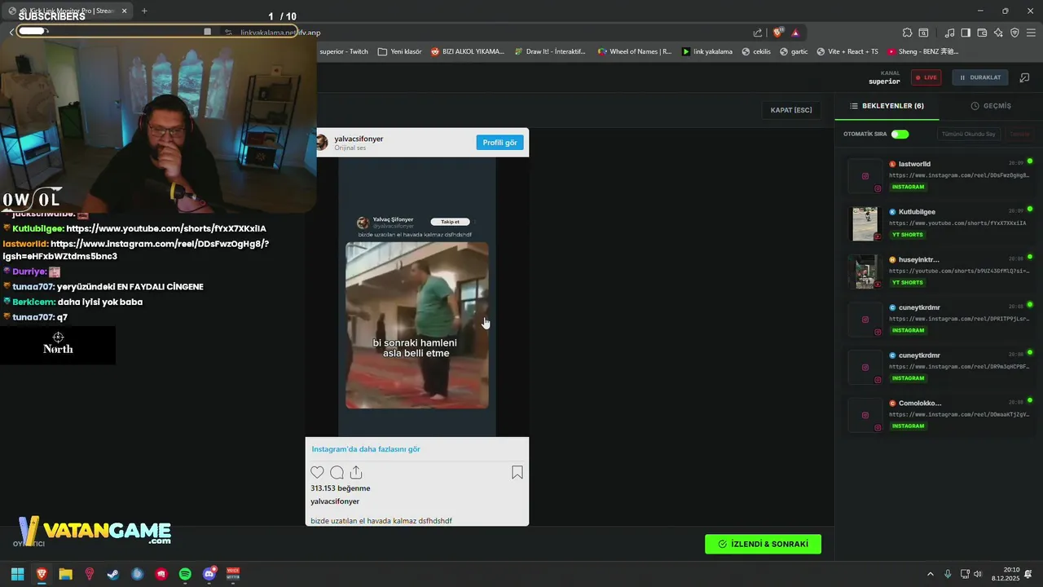This screenshot has height=587, width=1043.
Task: Open the browser extensions puzzle icon
Action: [907, 33]
